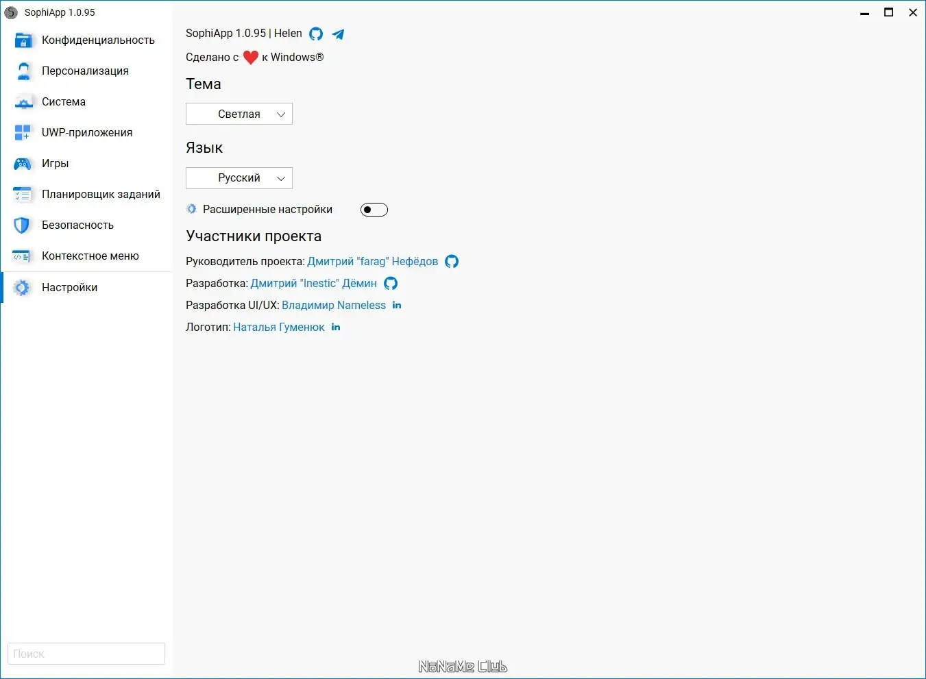Click the Участники проекта heading
The height and width of the screenshot is (679, 926).
[254, 236]
